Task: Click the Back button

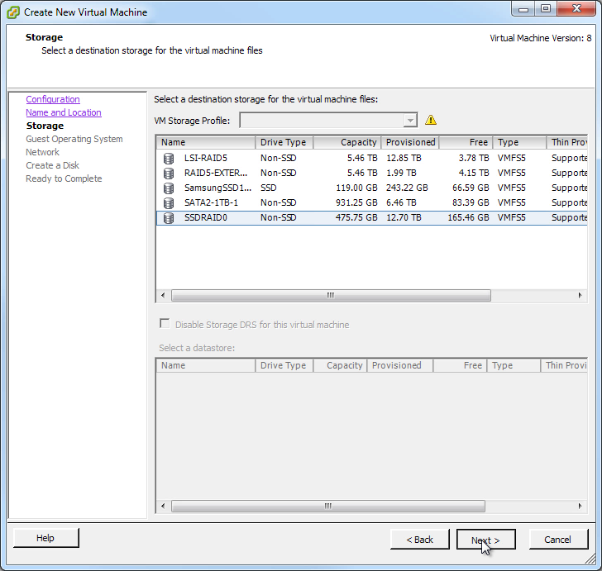Action: click(419, 540)
